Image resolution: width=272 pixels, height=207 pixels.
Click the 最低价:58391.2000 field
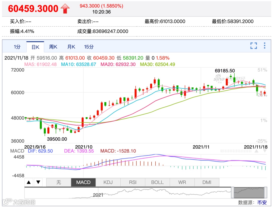coord(233,21)
